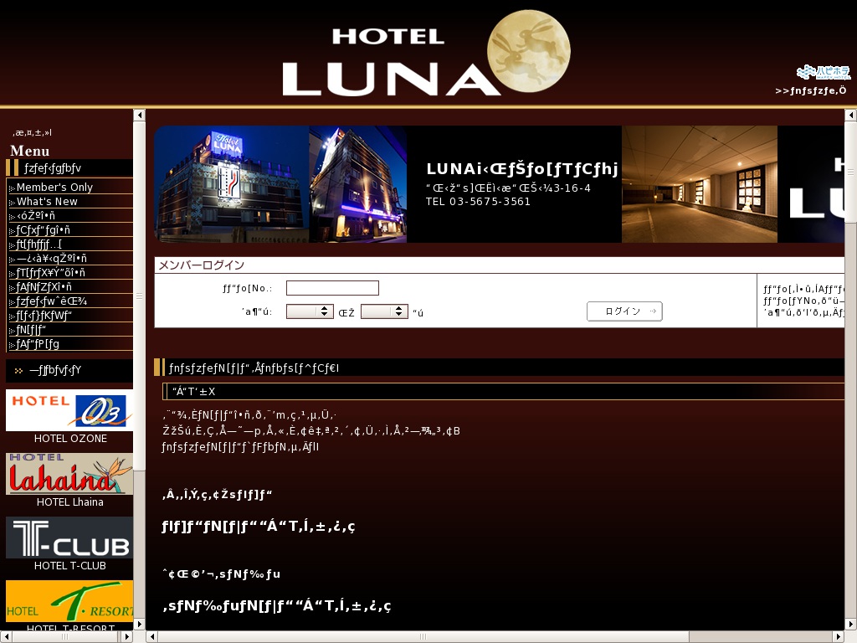Open the HOTEL OZONE banner

click(x=69, y=410)
